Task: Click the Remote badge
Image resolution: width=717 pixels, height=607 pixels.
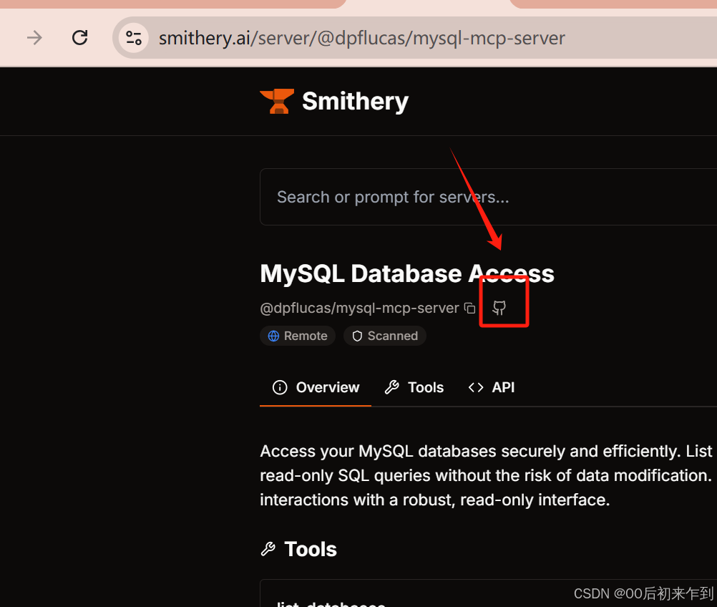Action: (x=298, y=336)
